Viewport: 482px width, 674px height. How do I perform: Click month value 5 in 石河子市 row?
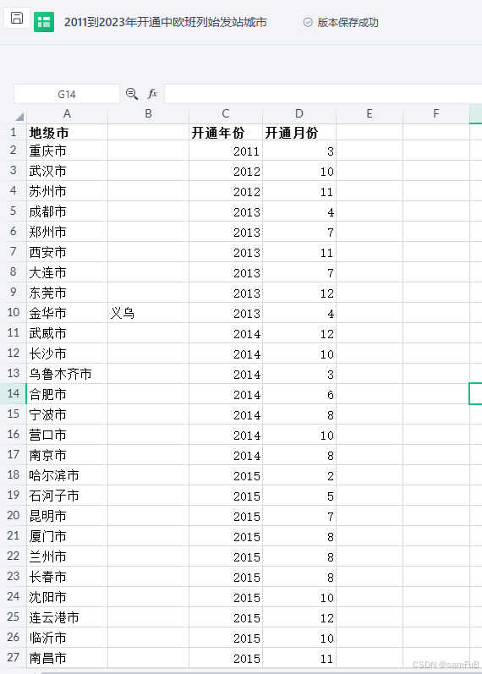tap(299, 496)
